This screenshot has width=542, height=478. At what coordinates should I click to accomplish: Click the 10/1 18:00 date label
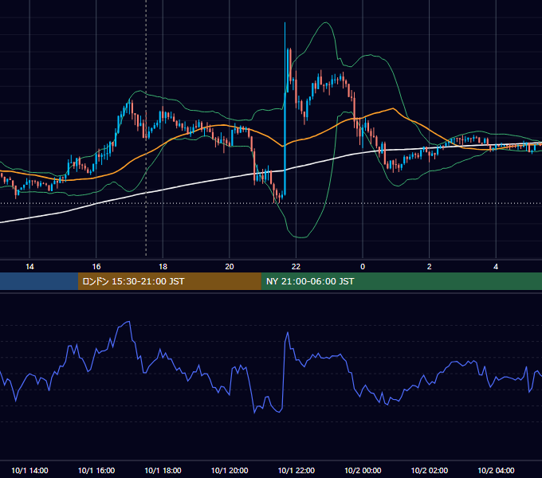(x=163, y=470)
